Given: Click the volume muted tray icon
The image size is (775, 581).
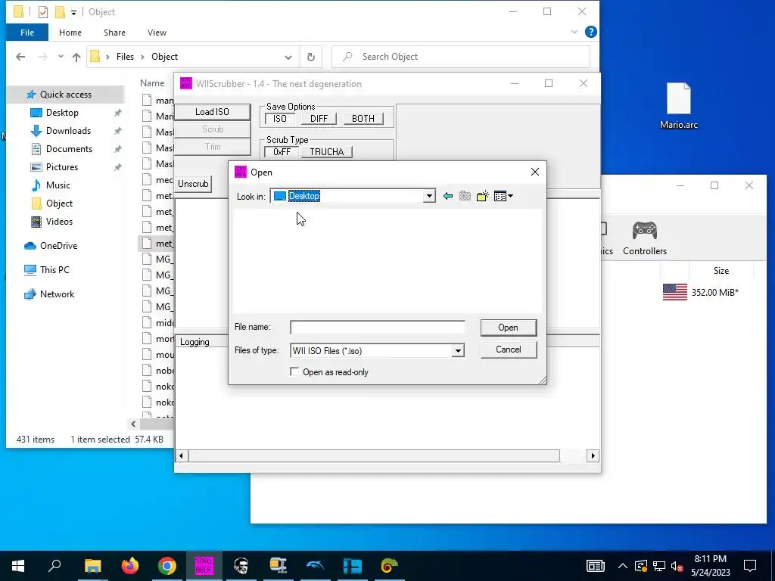Looking at the screenshot, I should [677, 566].
